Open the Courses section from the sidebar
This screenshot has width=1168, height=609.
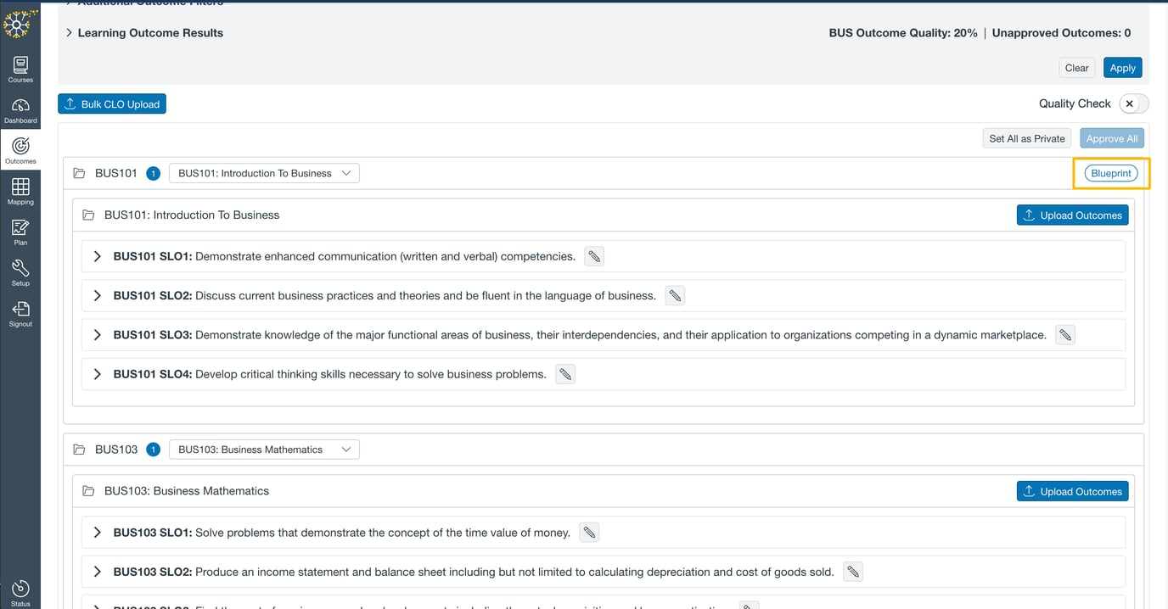(x=20, y=66)
